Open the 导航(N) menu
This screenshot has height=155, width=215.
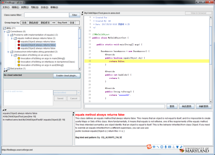click(x=35, y=7)
